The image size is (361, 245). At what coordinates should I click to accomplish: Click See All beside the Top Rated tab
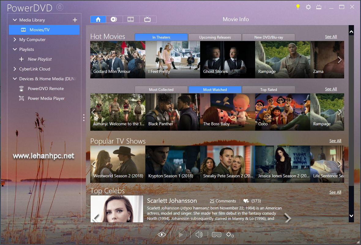[331, 89]
